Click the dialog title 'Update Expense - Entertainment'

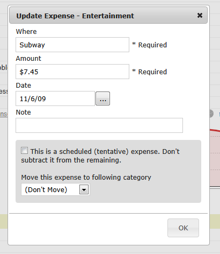click(75, 16)
